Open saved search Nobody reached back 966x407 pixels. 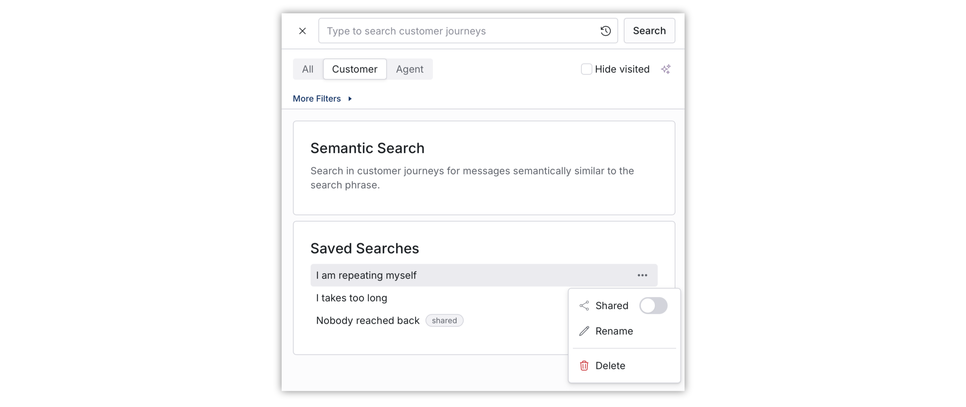click(x=368, y=321)
